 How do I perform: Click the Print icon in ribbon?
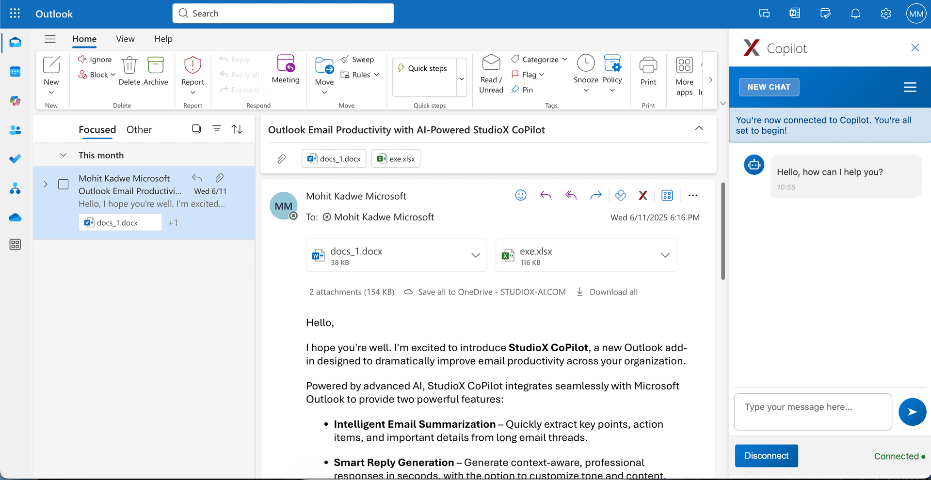click(648, 66)
